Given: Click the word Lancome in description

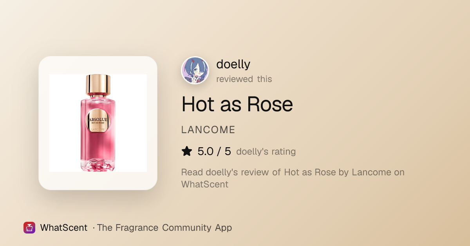Looking at the screenshot, I should [371, 172].
